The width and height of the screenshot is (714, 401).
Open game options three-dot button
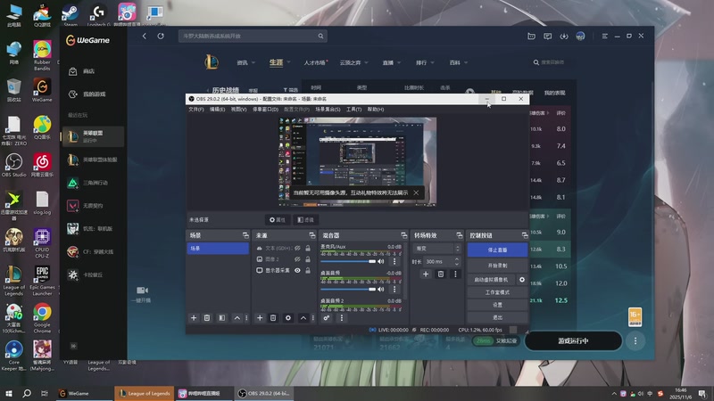635,341
